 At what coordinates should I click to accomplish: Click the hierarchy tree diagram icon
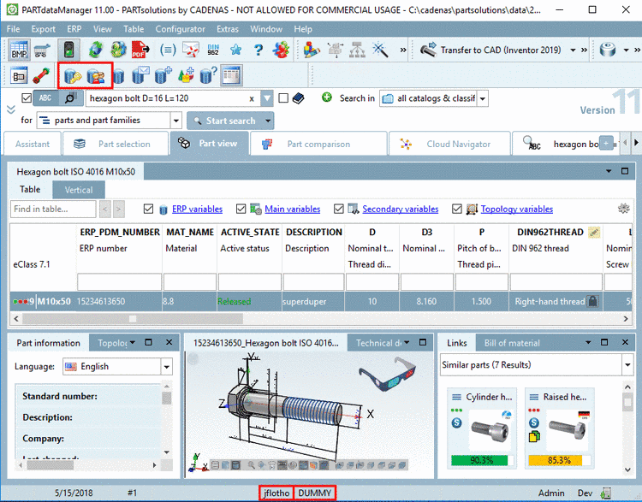click(358, 50)
